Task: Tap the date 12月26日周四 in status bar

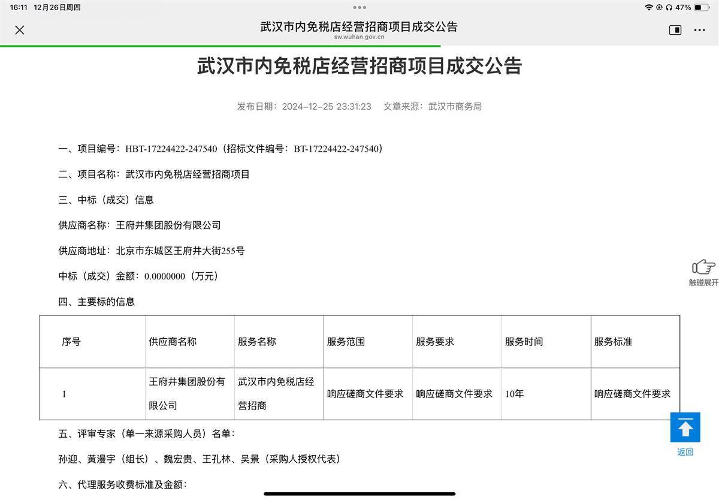Action: [x=58, y=7]
